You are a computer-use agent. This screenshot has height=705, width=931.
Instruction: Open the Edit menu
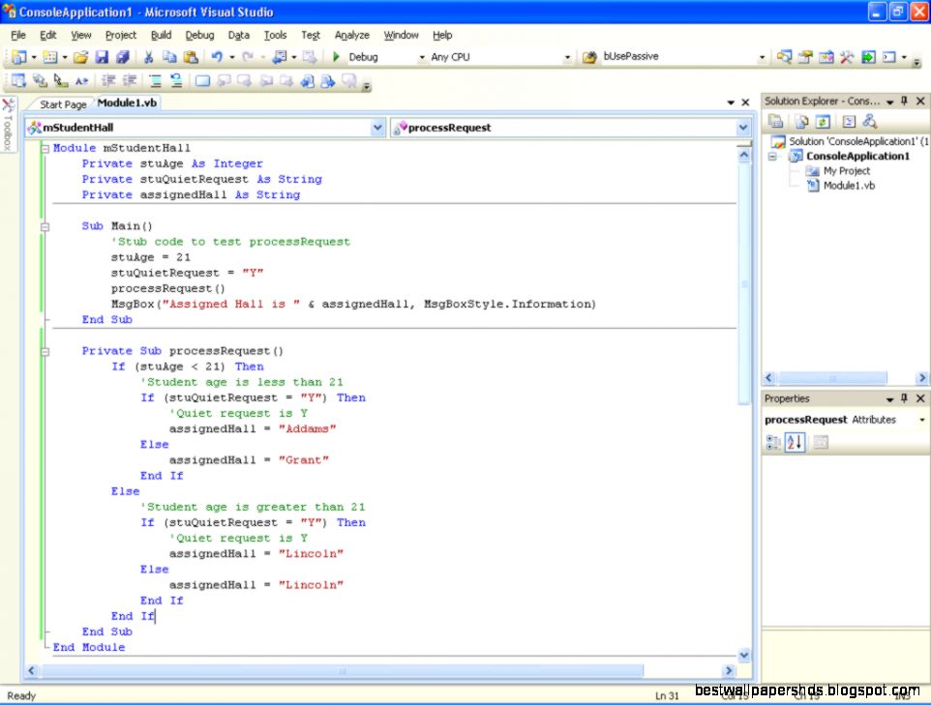tap(48, 35)
